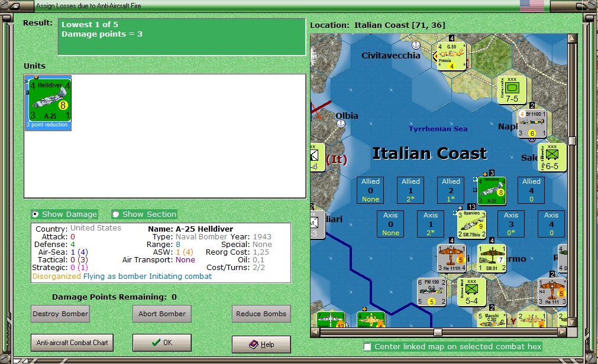Click the Olbia port anchor icon
The image size is (598, 364).
point(341,123)
